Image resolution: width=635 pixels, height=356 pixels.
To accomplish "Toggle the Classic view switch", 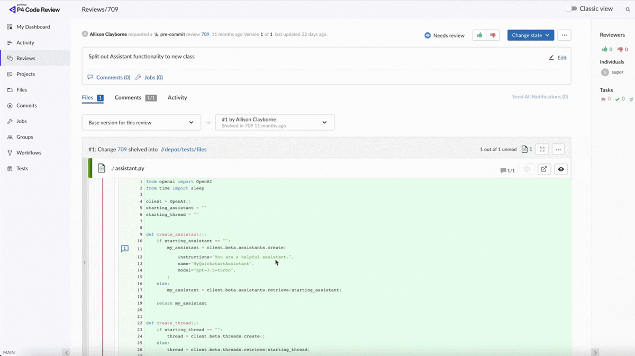I will click(x=571, y=9).
